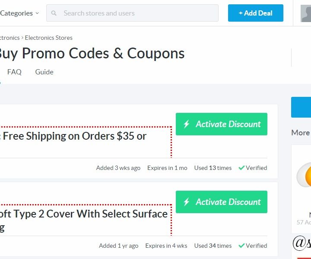
Task: Click the blue sidebar button
Action: pyautogui.click(x=301, y=107)
